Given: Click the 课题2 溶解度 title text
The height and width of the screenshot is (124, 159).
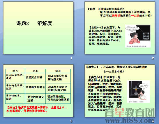Looking at the screenshot, I should click(34, 23).
